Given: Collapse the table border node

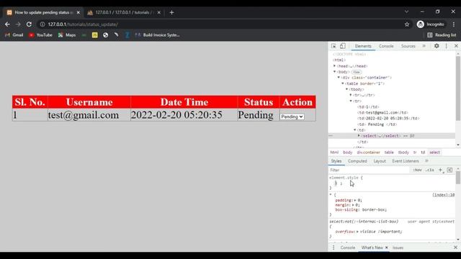Looking at the screenshot, I should pos(343,83).
